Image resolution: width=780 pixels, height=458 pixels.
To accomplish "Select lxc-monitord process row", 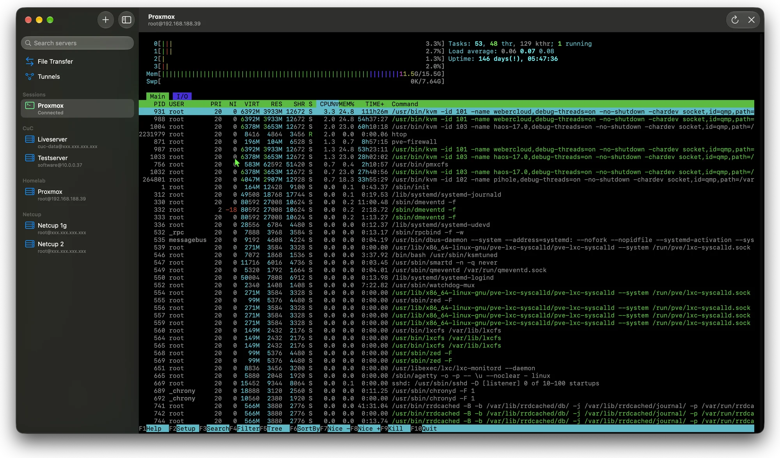I will (x=446, y=368).
